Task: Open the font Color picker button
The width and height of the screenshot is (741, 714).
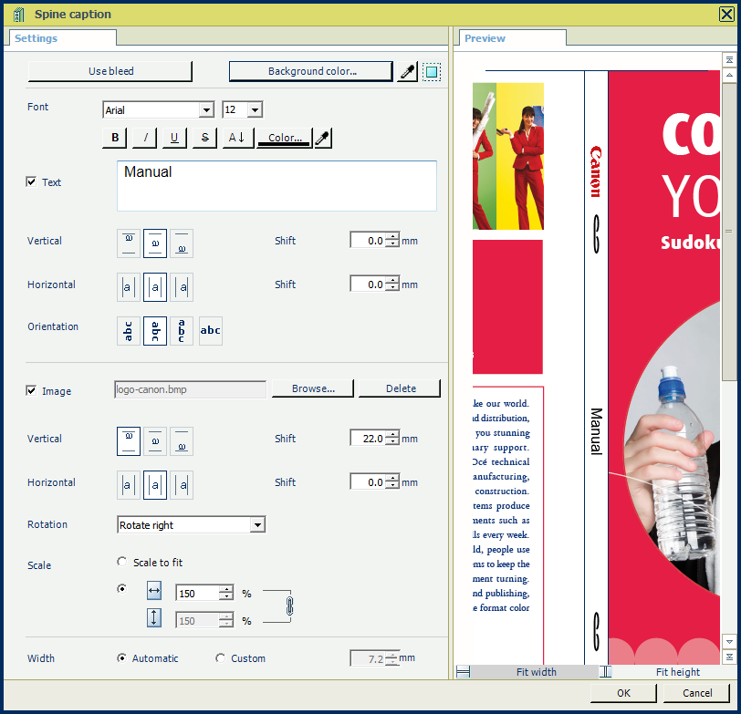Action: (284, 138)
